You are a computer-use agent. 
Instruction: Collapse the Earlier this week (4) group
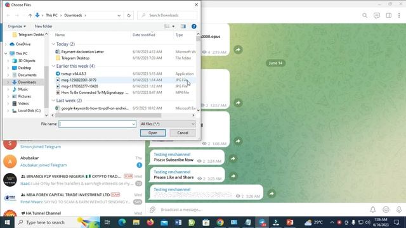53,66
